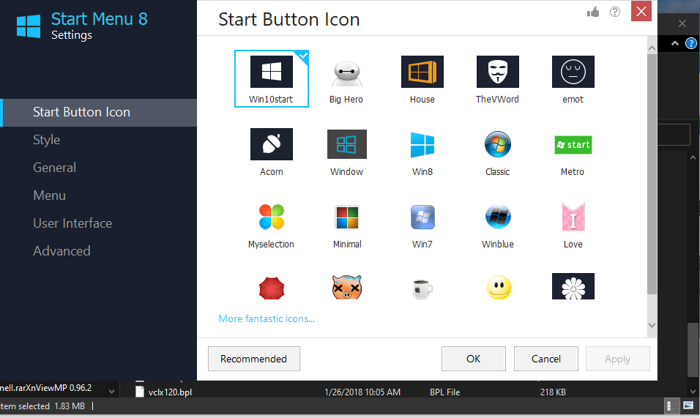Select the Win10start icon
Screen dimensions: 700x418
tap(272, 78)
